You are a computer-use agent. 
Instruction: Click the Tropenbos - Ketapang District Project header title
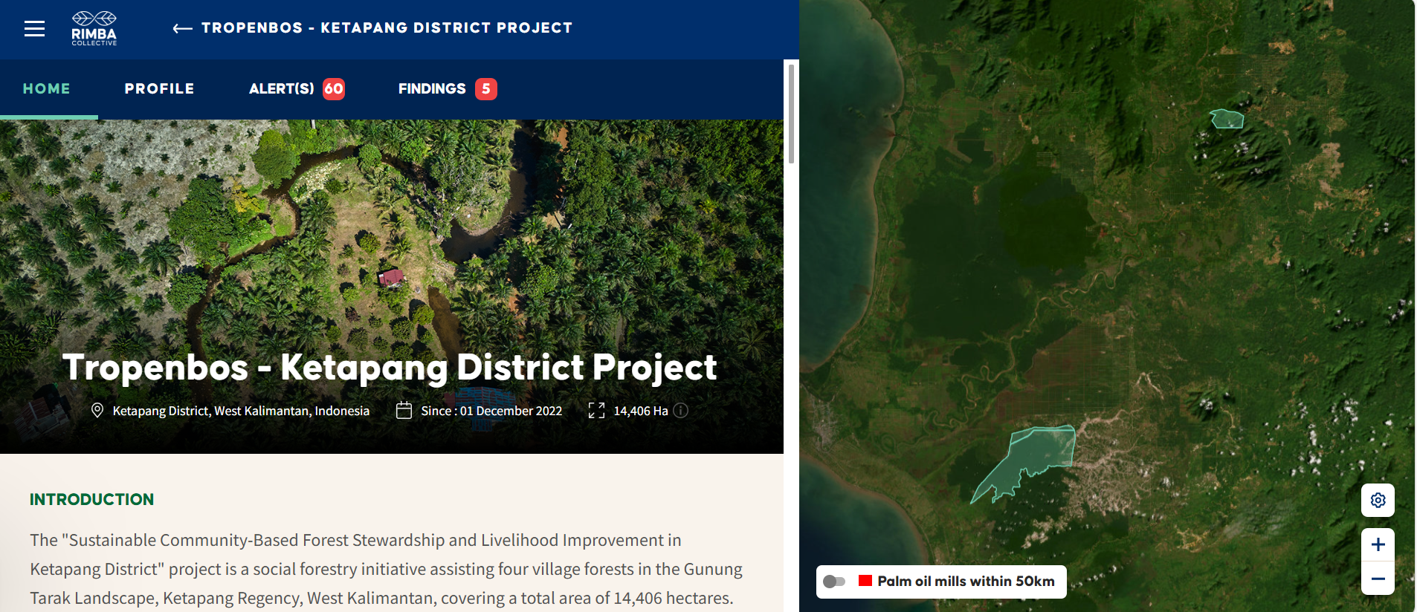(387, 28)
